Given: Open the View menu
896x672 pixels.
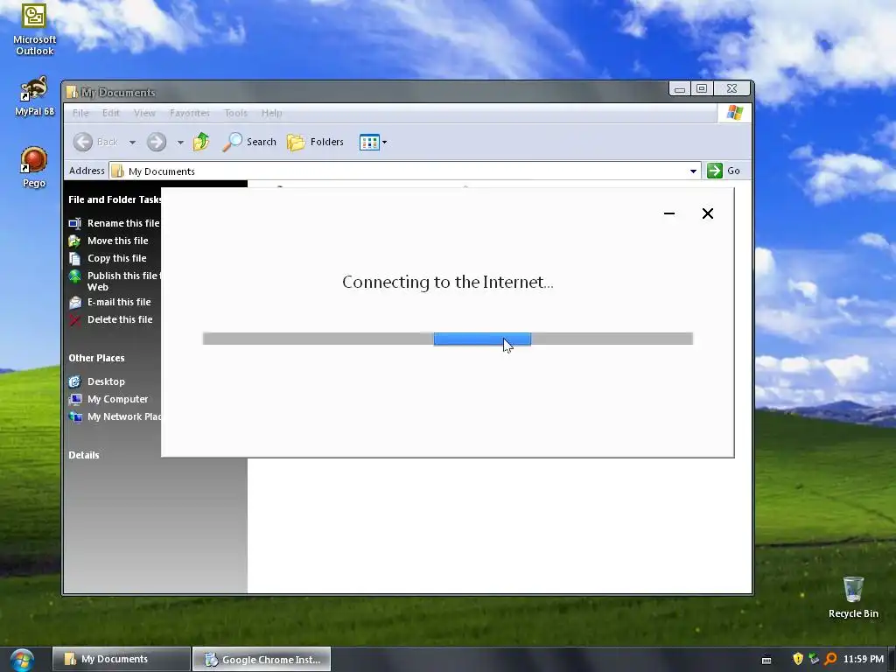Looking at the screenshot, I should (144, 113).
